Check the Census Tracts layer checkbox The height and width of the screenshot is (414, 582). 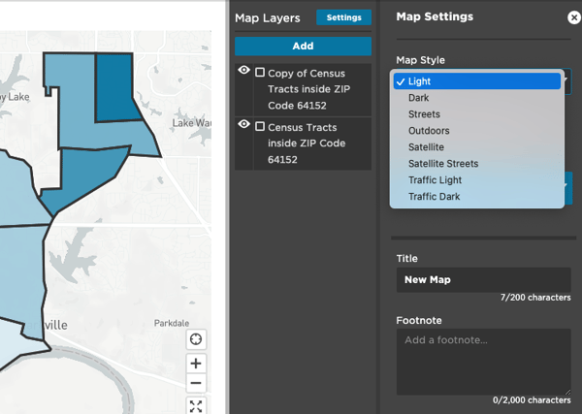click(x=260, y=127)
